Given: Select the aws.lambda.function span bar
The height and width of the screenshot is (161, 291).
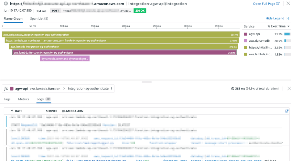Looking at the screenshot, I should click(x=124, y=53).
